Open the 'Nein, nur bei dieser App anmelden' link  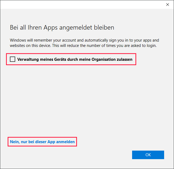[42, 142]
